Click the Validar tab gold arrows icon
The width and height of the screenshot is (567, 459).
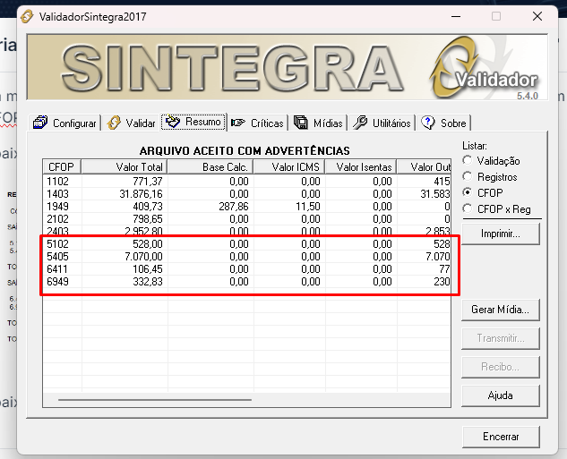[114, 123]
